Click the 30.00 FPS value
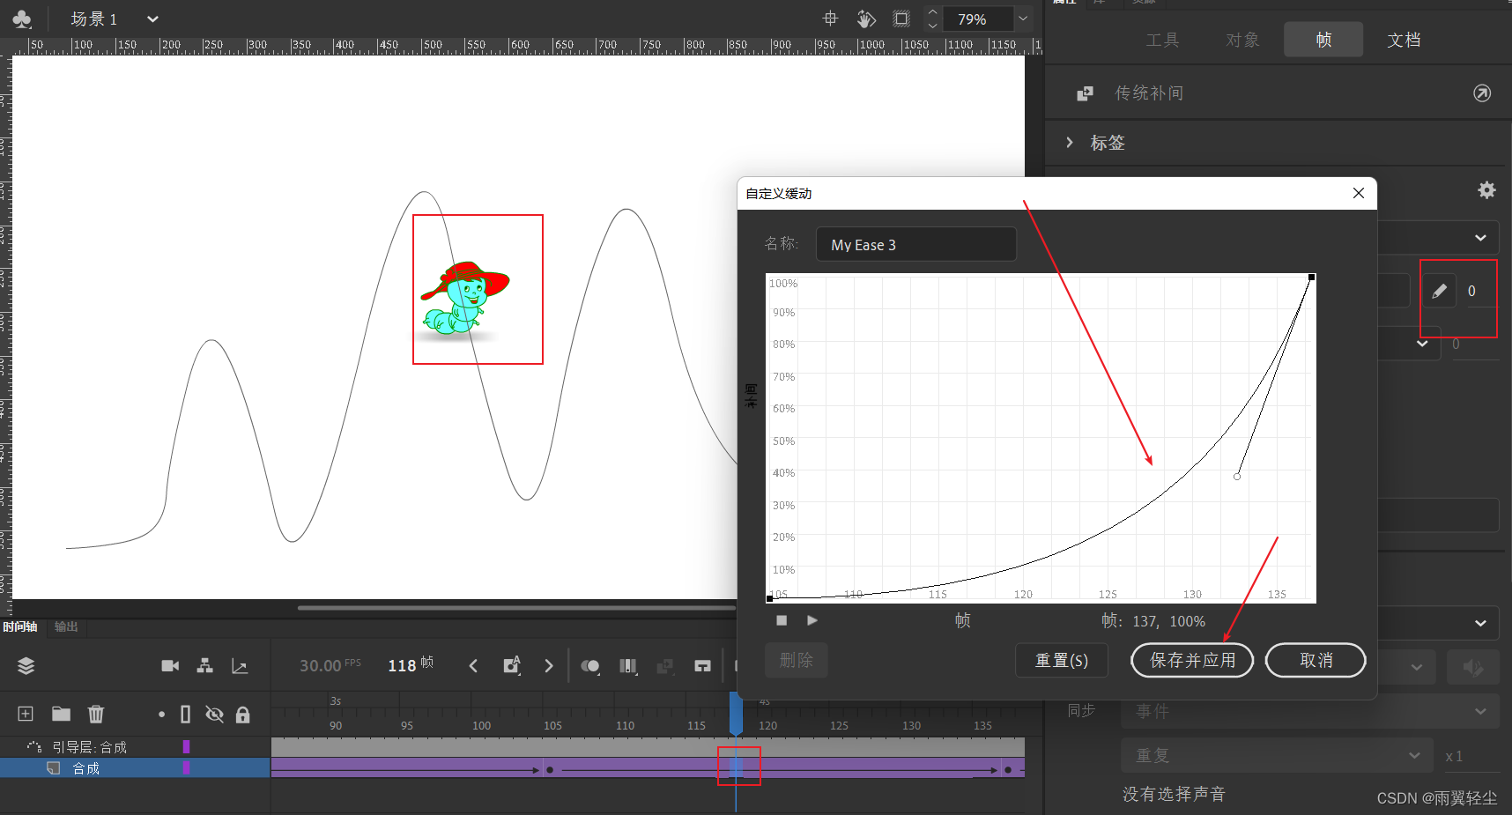This screenshot has width=1512, height=815. 330,665
